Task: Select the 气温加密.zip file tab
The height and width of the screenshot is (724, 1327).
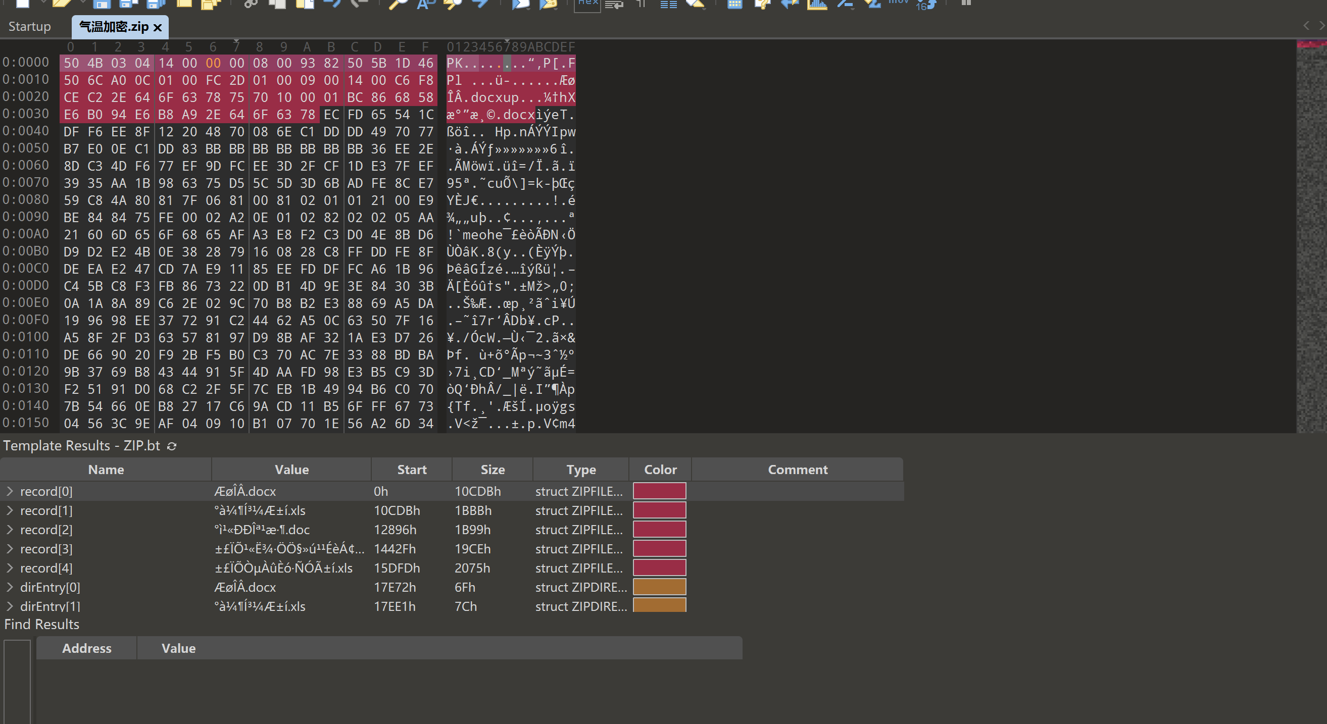Action: [x=113, y=27]
